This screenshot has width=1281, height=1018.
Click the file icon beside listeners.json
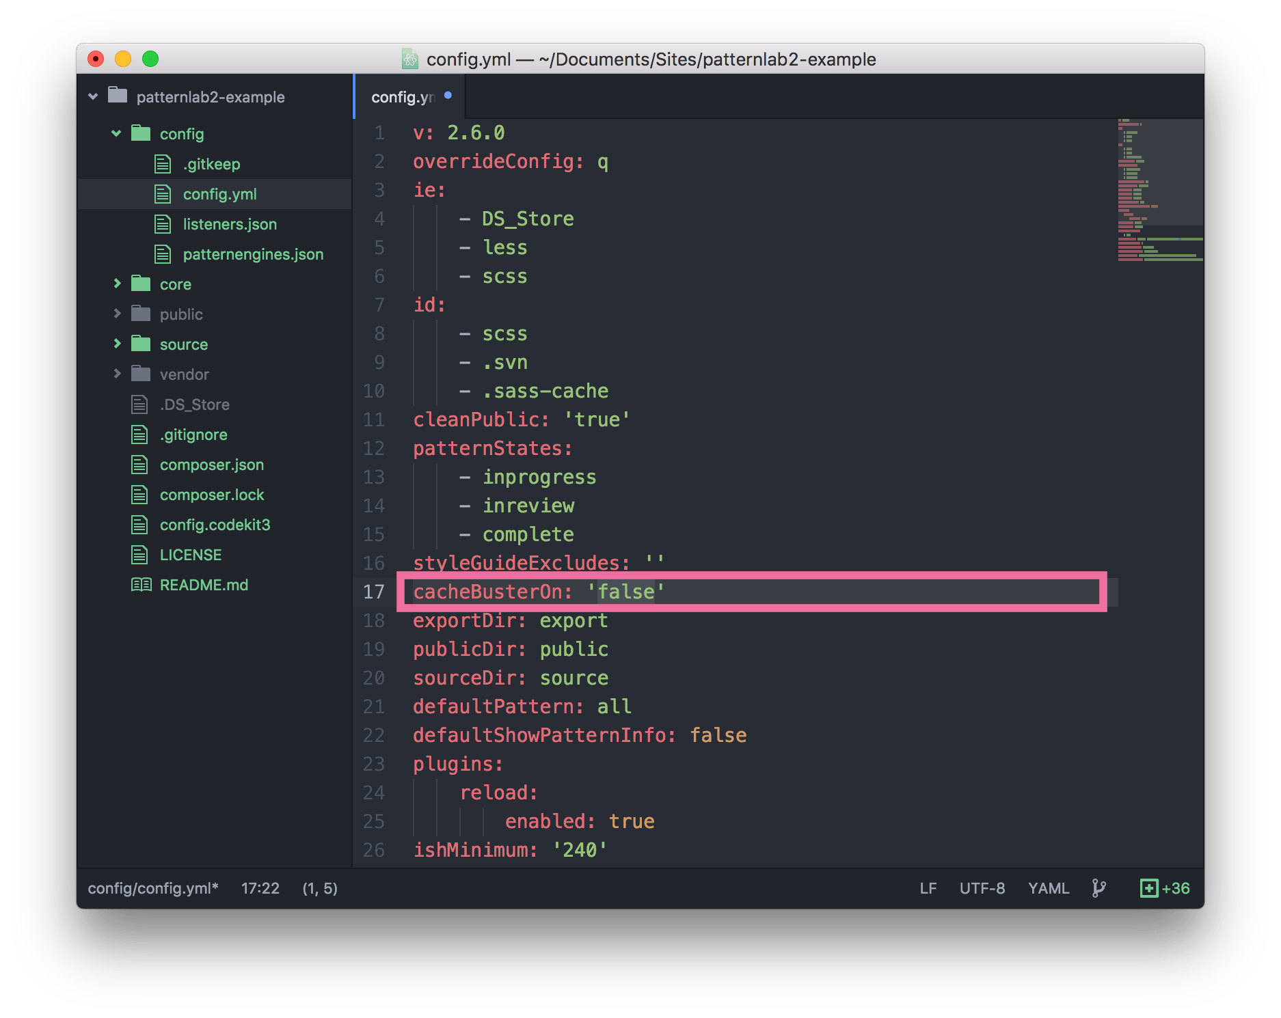point(162,223)
